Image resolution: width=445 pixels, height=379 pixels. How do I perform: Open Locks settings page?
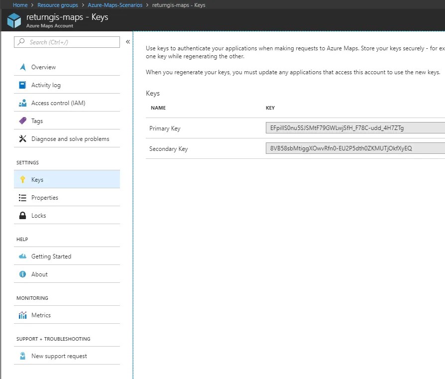tap(67, 215)
